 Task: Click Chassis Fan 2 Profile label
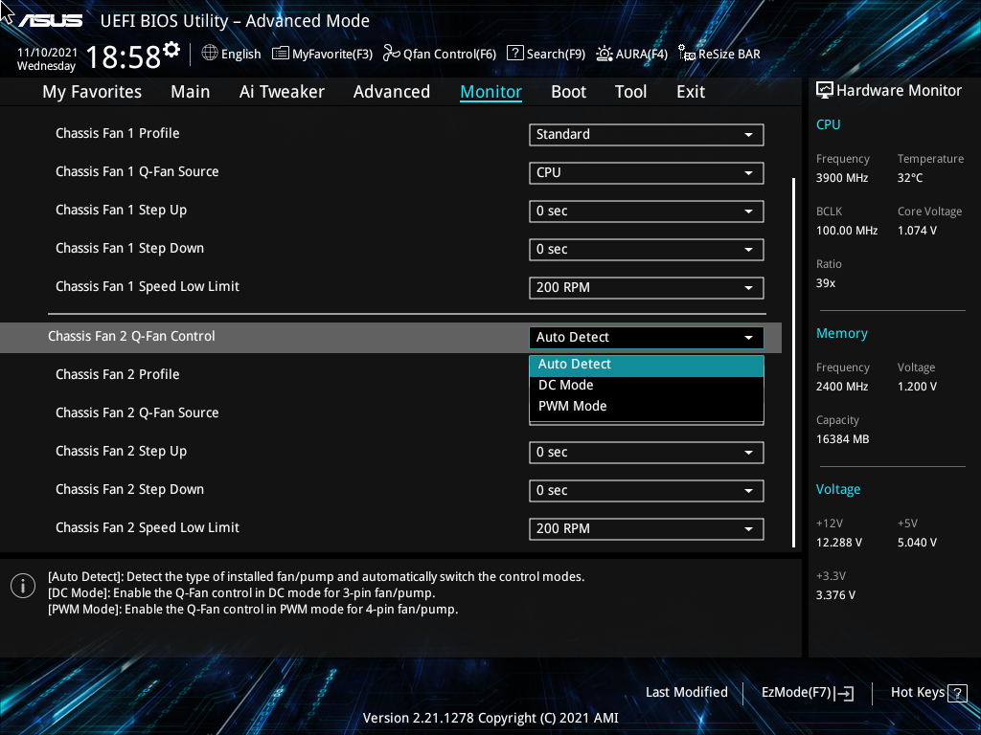click(x=118, y=374)
